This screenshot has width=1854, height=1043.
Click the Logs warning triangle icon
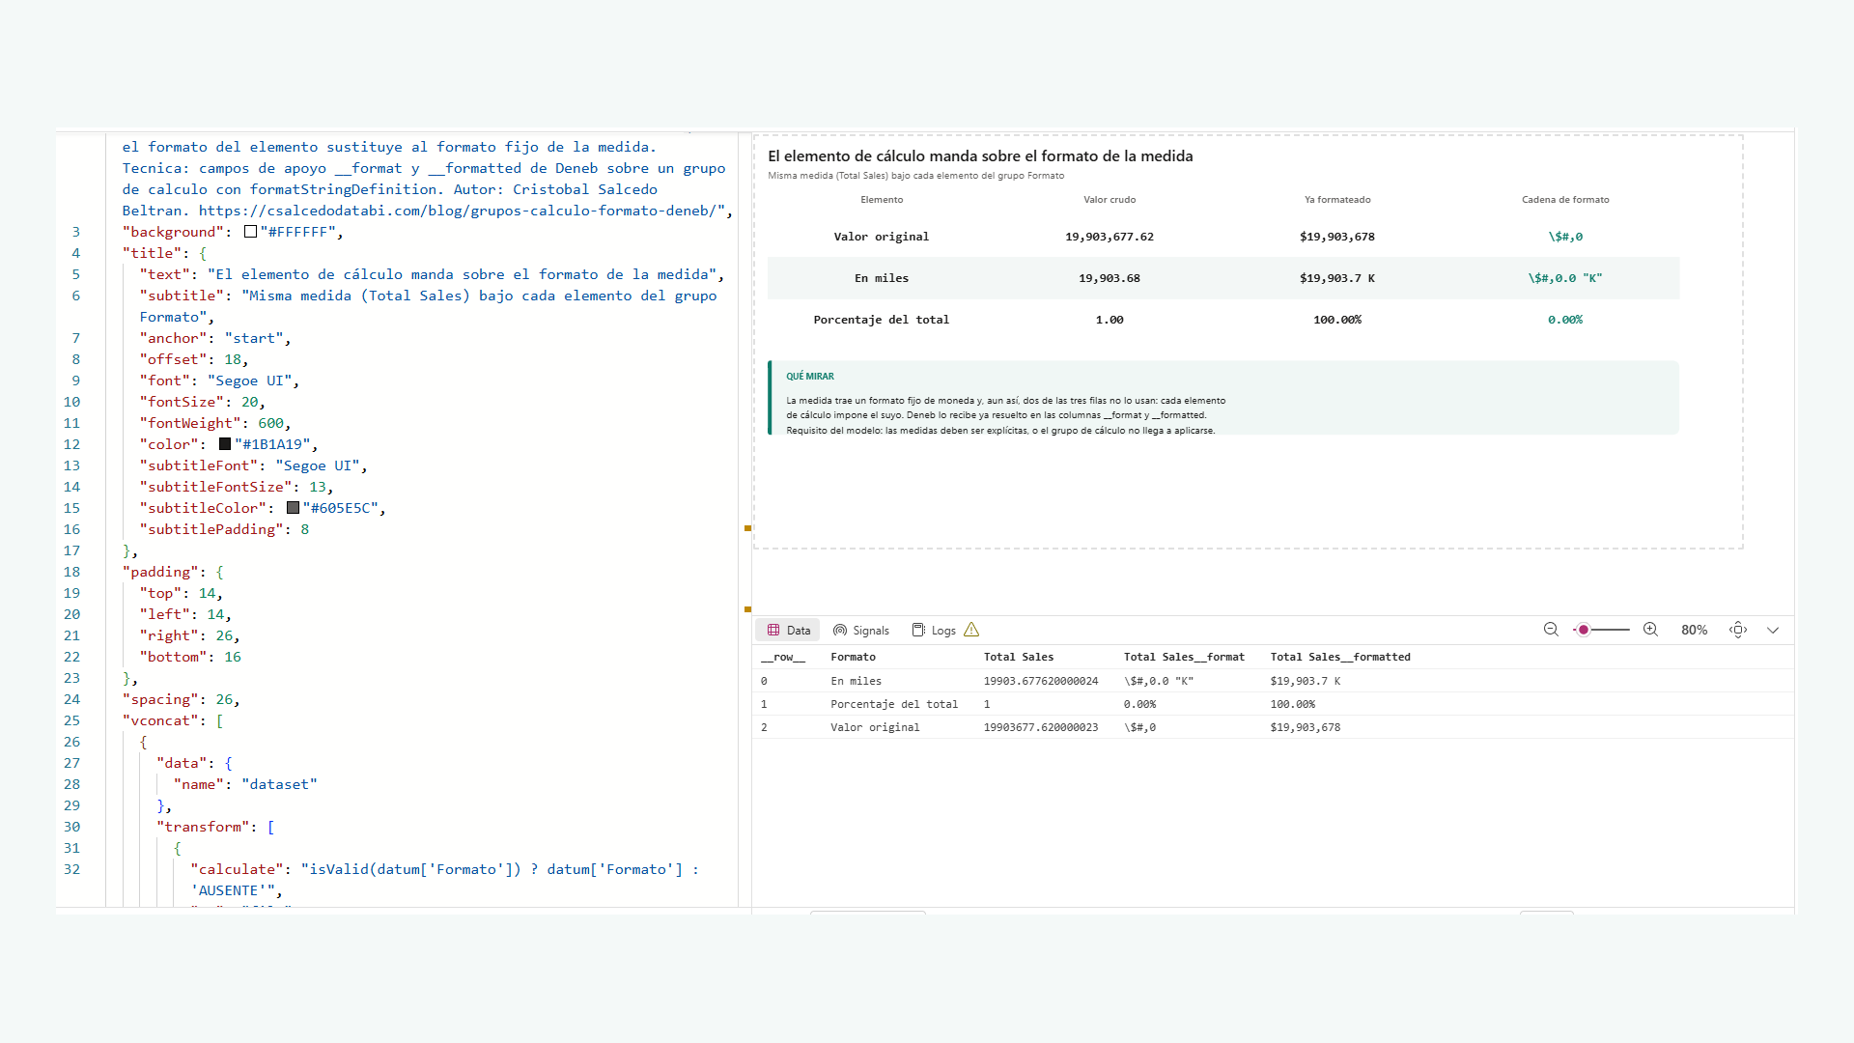[x=971, y=630]
